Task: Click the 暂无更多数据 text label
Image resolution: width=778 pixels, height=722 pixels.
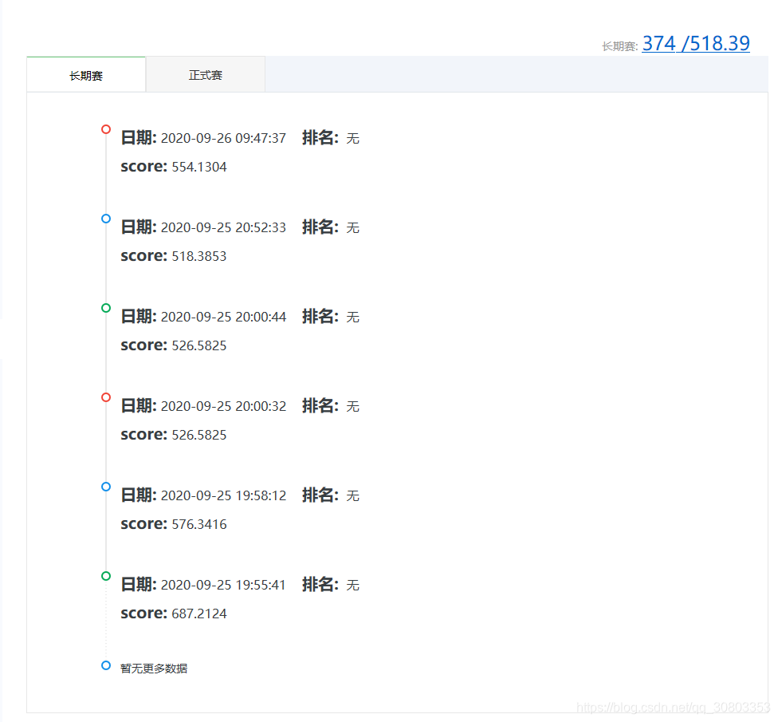Action: 153,668
